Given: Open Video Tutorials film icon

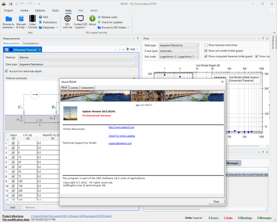Looking at the screenshot, I should click(x=33, y=19).
